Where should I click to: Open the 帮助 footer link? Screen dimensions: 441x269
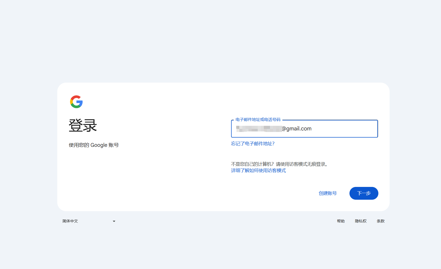tap(341, 221)
